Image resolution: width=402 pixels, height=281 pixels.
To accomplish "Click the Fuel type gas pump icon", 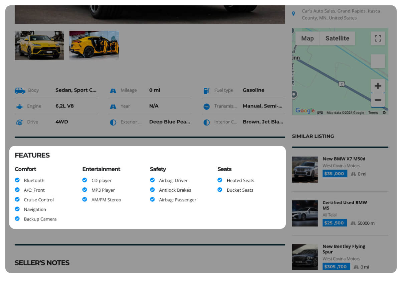I will (x=207, y=90).
